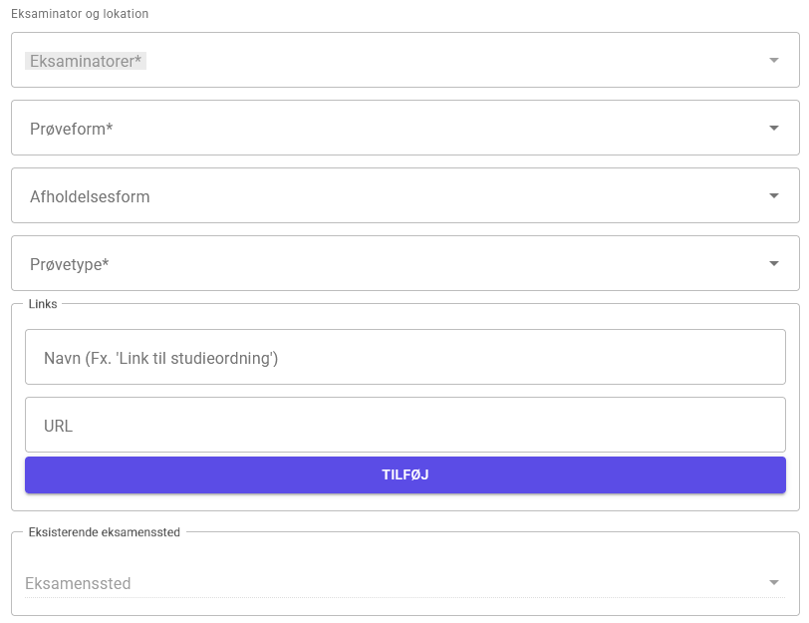Click the 'Eksaminator og lokation' heading
This screenshot has height=623, width=809.
tap(80, 15)
